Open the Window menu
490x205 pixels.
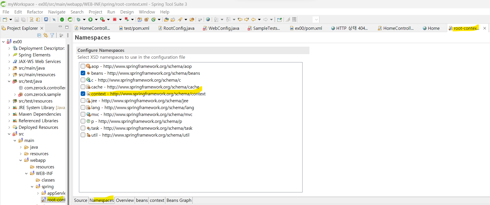tap(147, 12)
